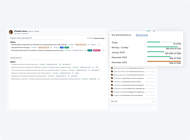The width and height of the screenshot is (190, 140).
Task: Click the December 2023 hours progress bar
Action: 164,57
